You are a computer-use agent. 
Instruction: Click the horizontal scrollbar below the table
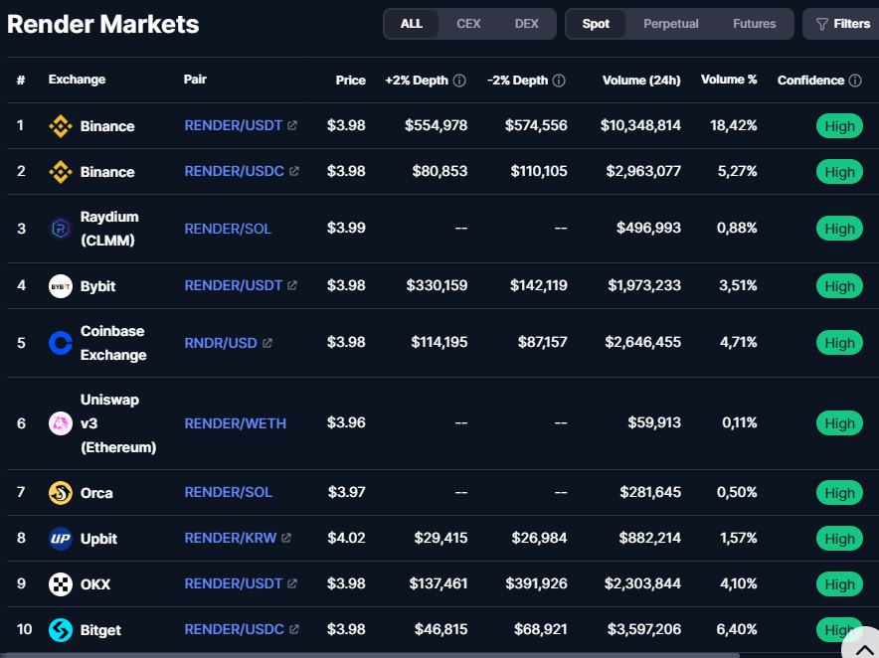coord(370,655)
